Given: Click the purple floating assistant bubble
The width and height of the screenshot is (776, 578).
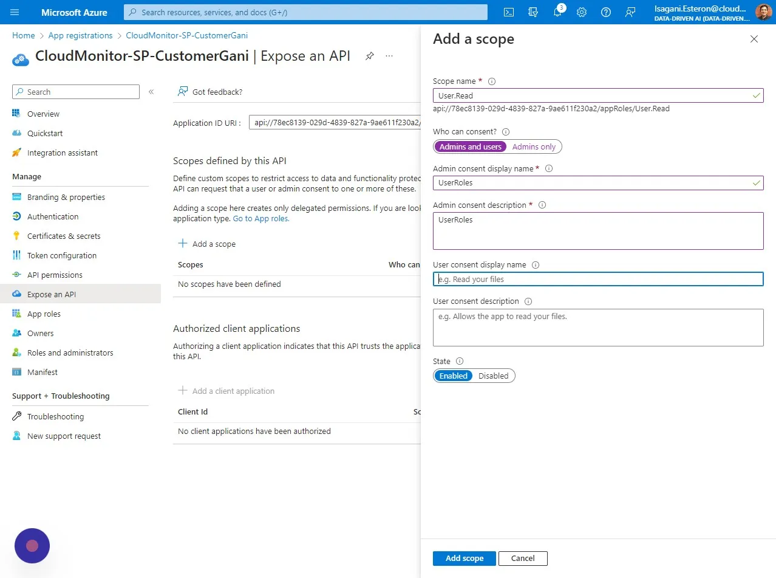Looking at the screenshot, I should point(32,546).
